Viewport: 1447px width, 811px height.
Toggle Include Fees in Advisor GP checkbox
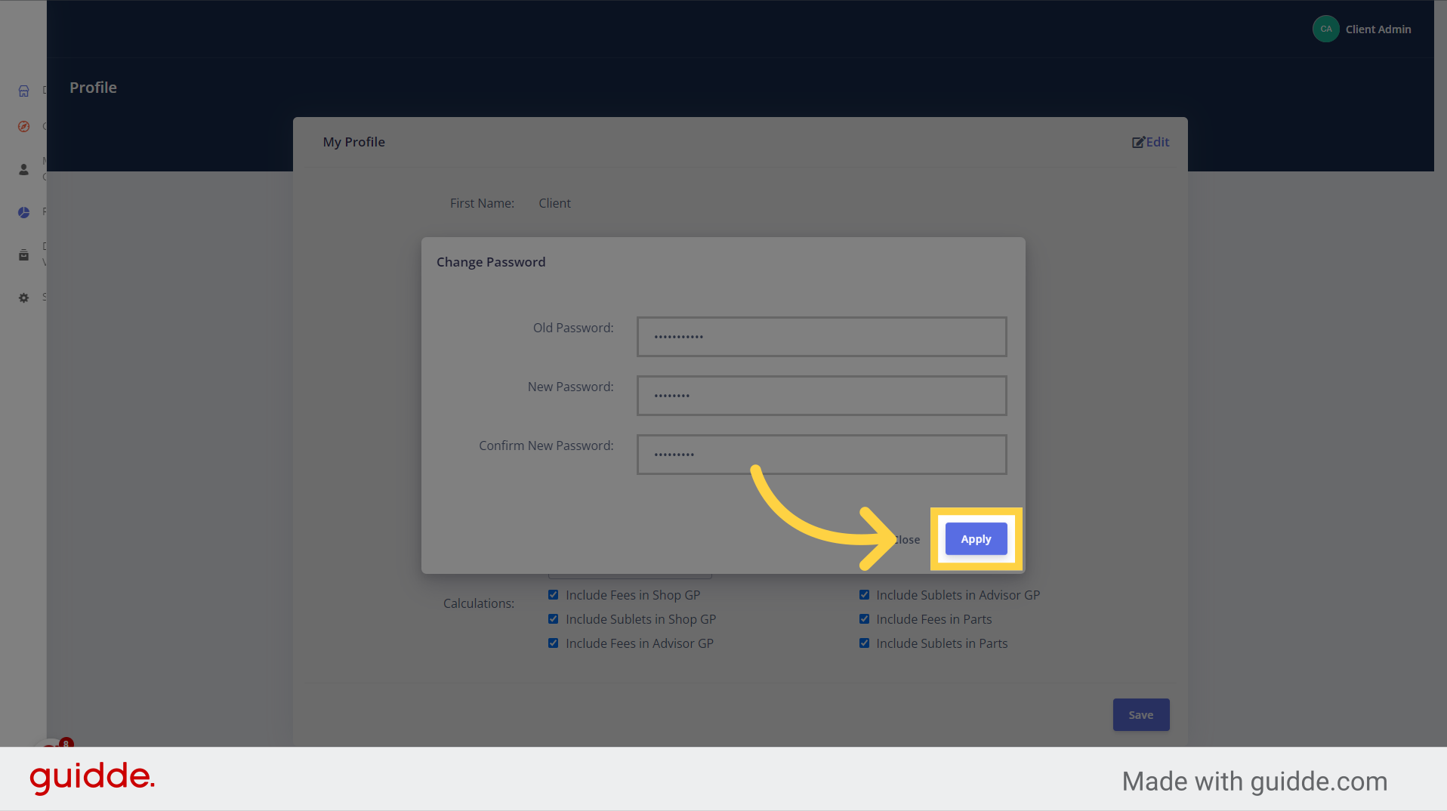pyautogui.click(x=554, y=643)
